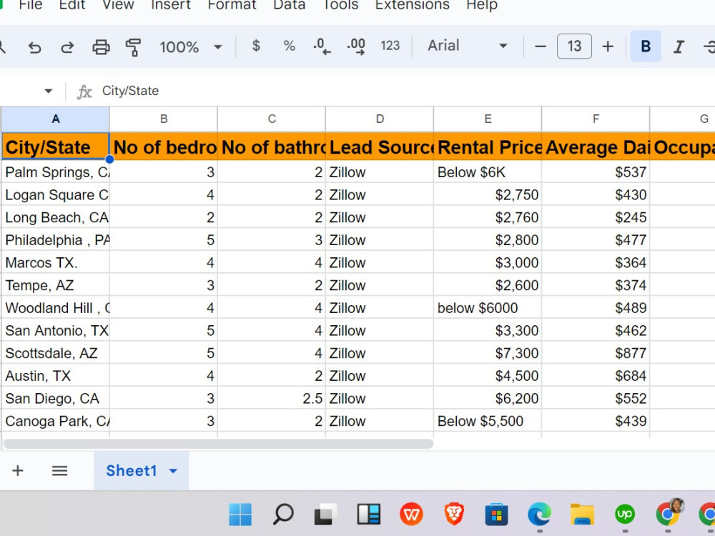Open the Sheet1 tab dropdown arrow
Screen dimensions: 715x536
tap(173, 471)
